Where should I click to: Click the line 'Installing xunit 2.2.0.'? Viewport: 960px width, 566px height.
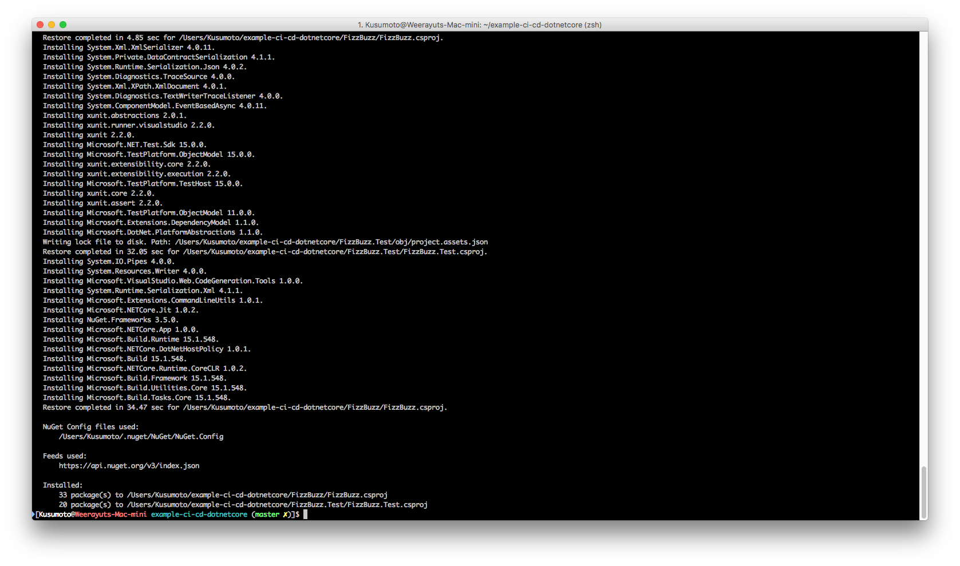[x=89, y=135]
